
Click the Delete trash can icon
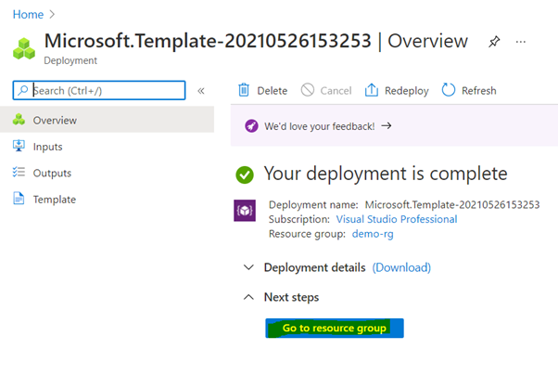244,90
